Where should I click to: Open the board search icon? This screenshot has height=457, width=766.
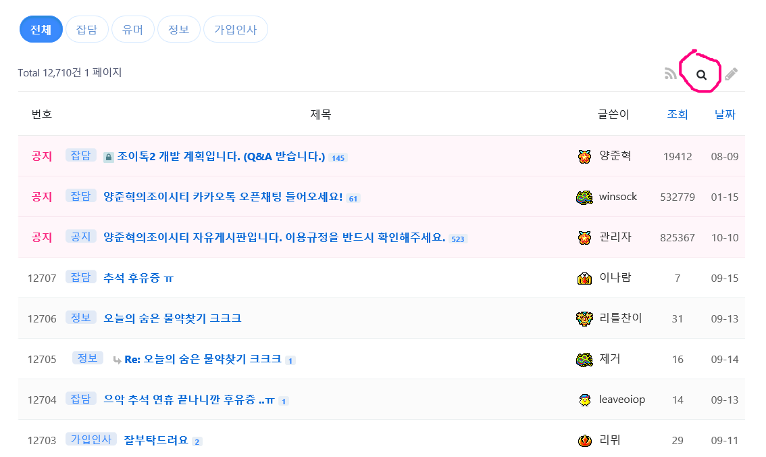(702, 75)
